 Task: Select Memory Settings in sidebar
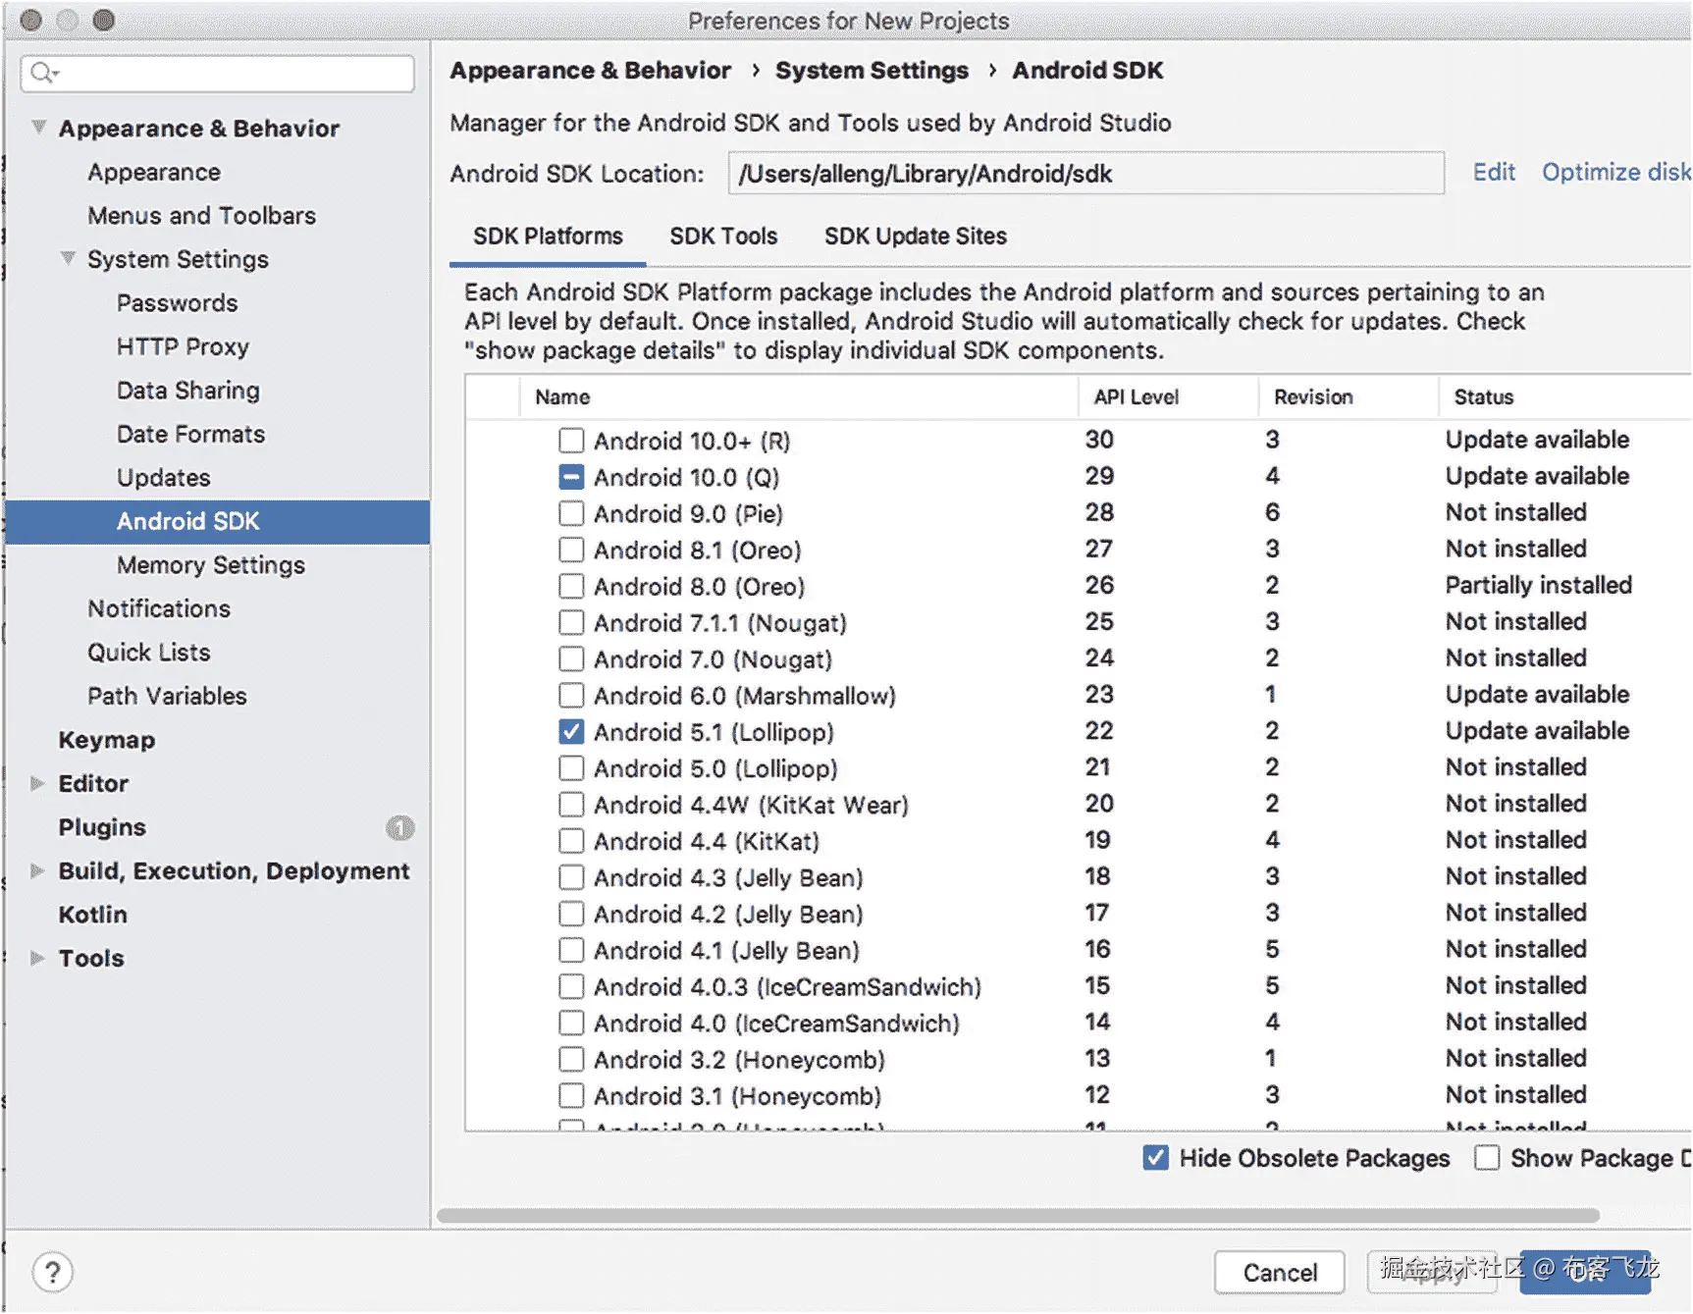[x=210, y=565]
